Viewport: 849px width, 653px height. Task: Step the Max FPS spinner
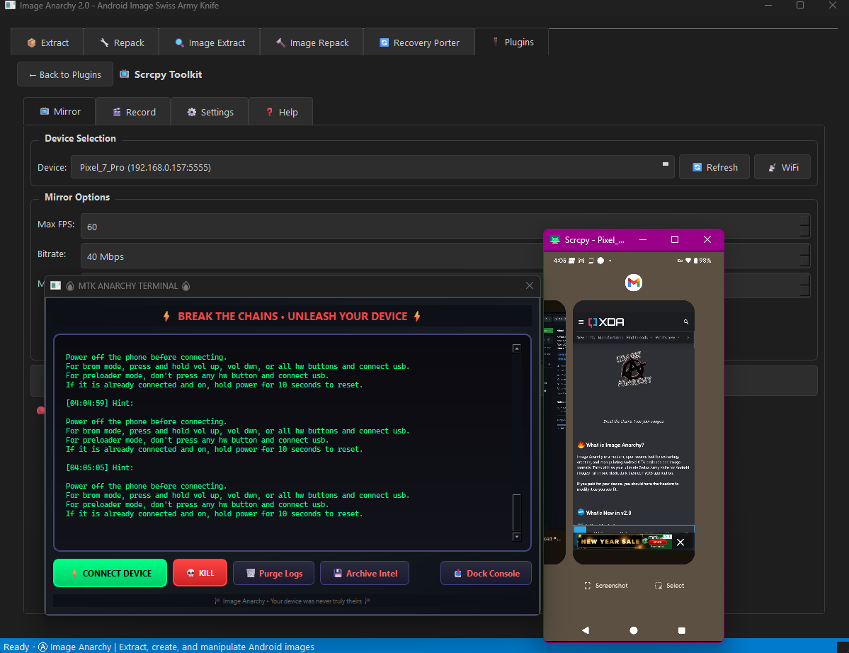pyautogui.click(x=804, y=226)
